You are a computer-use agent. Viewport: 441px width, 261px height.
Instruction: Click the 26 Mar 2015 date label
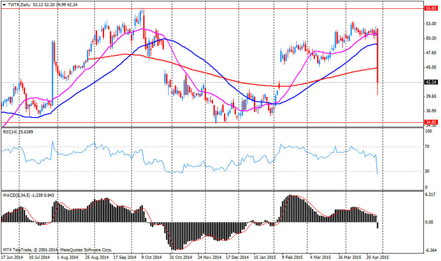coord(350,257)
